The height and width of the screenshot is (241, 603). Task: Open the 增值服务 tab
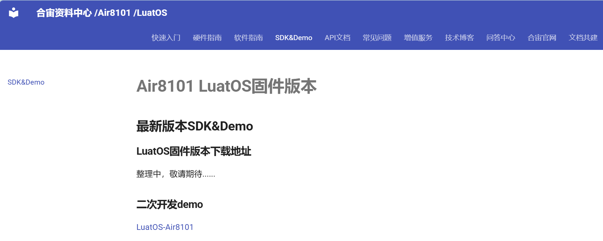[418, 38]
